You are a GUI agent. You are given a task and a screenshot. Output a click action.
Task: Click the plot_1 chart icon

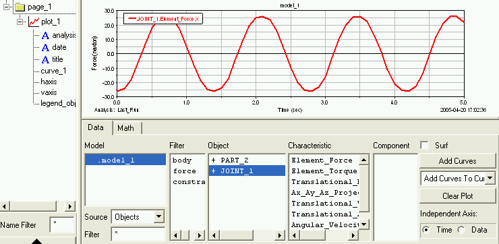pyautogui.click(x=34, y=22)
